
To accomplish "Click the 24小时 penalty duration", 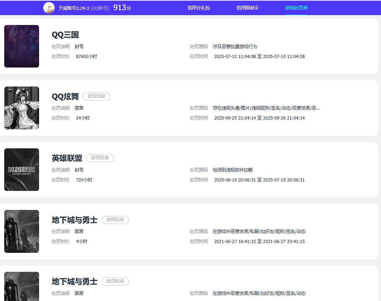I will 83,118.
